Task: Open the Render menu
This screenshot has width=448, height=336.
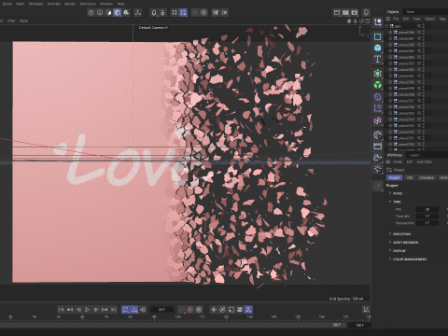Action: (70, 4)
